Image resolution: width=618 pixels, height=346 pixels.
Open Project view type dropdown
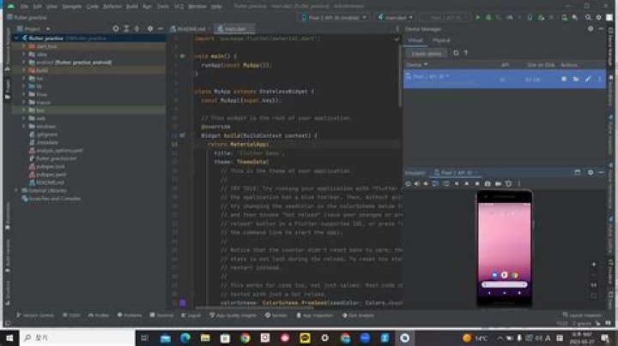point(33,29)
